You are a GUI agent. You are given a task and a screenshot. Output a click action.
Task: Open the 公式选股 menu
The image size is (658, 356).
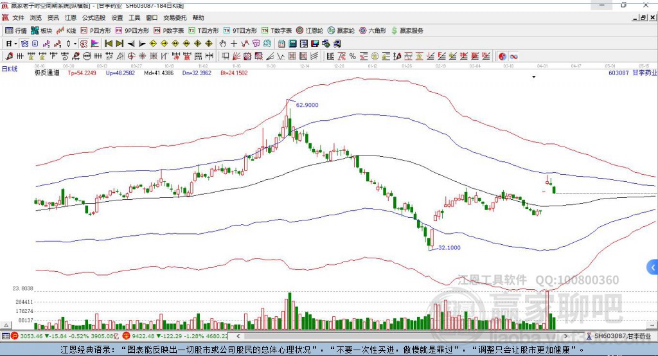[x=94, y=17]
